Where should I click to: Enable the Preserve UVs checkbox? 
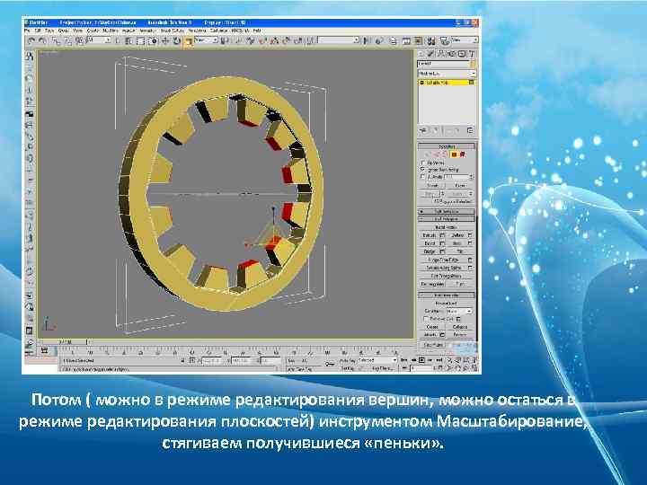coord(425,319)
